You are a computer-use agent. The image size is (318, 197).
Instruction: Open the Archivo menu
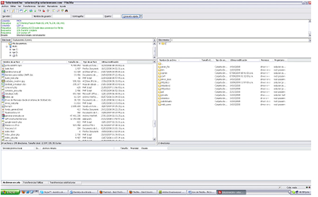pos(5,6)
